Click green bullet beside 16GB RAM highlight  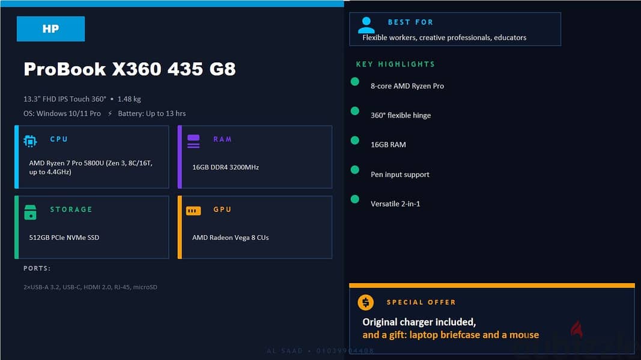[x=355, y=140]
